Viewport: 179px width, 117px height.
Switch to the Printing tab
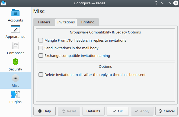click(88, 22)
